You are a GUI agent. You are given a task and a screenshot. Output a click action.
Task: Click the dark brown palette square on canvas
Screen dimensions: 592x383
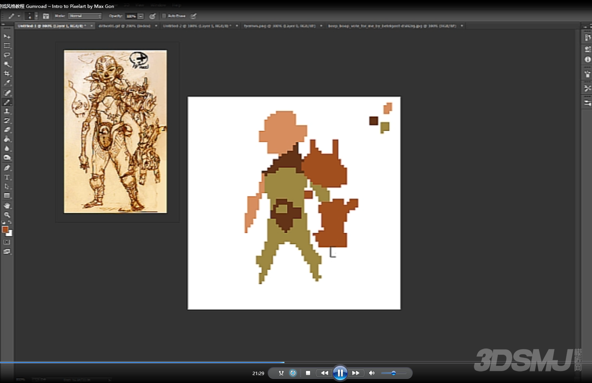coord(373,121)
